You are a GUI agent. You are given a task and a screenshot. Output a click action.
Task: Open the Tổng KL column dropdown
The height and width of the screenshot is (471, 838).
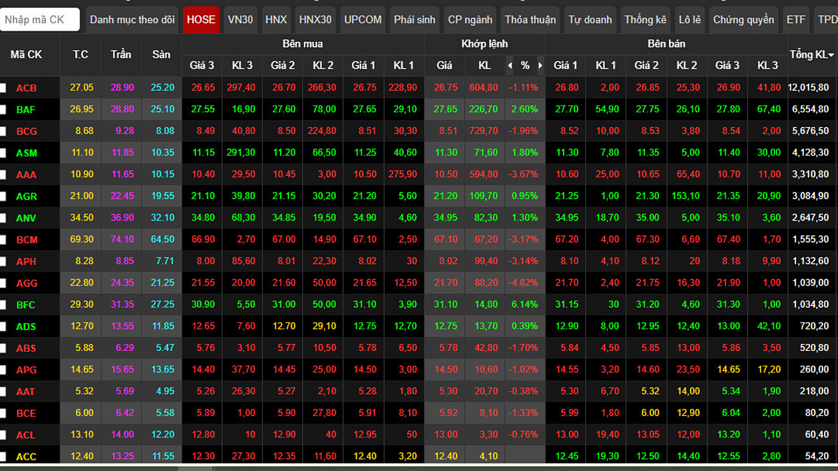point(831,55)
